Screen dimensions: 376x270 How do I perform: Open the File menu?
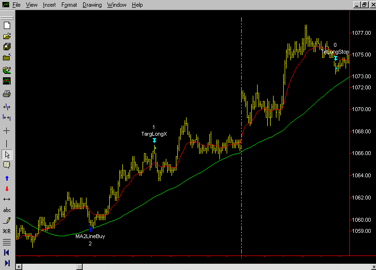click(x=16, y=5)
